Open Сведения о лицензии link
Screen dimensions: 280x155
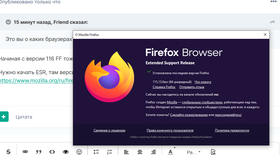(109, 130)
